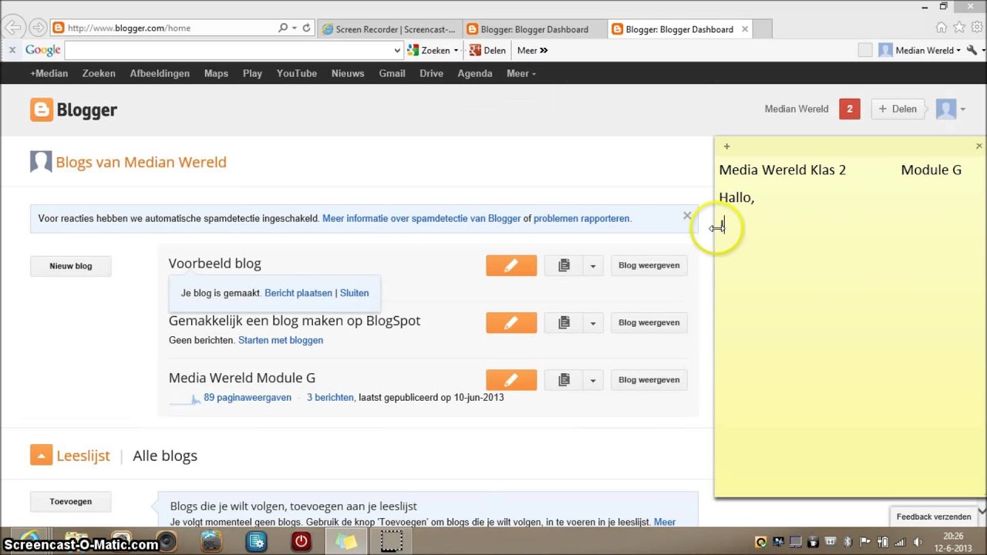
Task: Open the 89 paginaweergaven statistics link
Action: [x=248, y=398]
